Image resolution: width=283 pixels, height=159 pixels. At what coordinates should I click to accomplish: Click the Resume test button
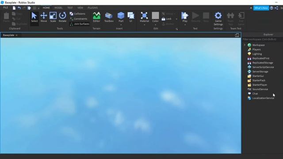click(x=195, y=17)
